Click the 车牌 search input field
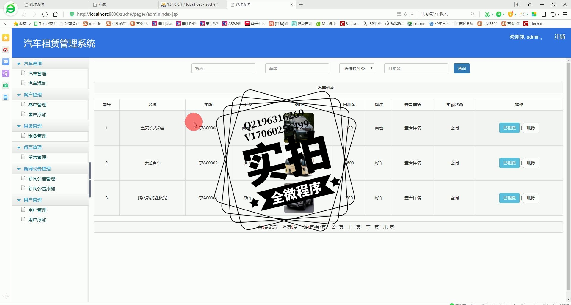The image size is (571, 305). click(297, 68)
